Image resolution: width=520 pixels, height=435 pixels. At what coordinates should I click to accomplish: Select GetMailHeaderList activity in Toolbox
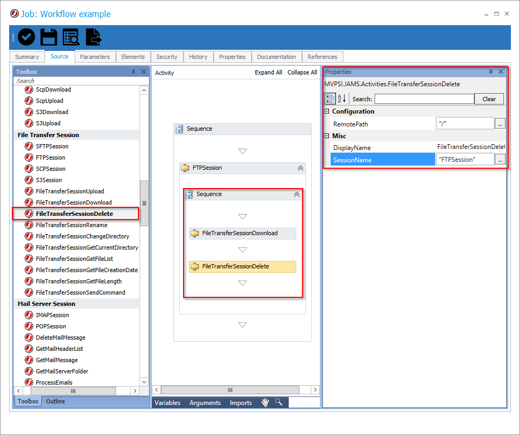60,349
